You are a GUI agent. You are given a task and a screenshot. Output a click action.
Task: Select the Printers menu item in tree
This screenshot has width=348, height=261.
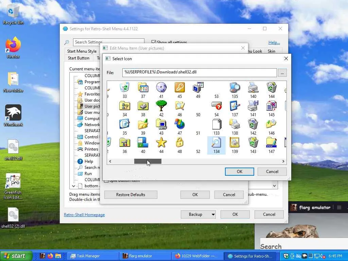pyautogui.click(x=91, y=149)
